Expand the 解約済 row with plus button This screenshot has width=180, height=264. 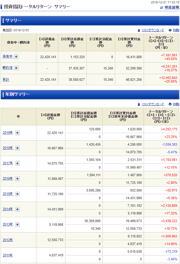click(16, 68)
